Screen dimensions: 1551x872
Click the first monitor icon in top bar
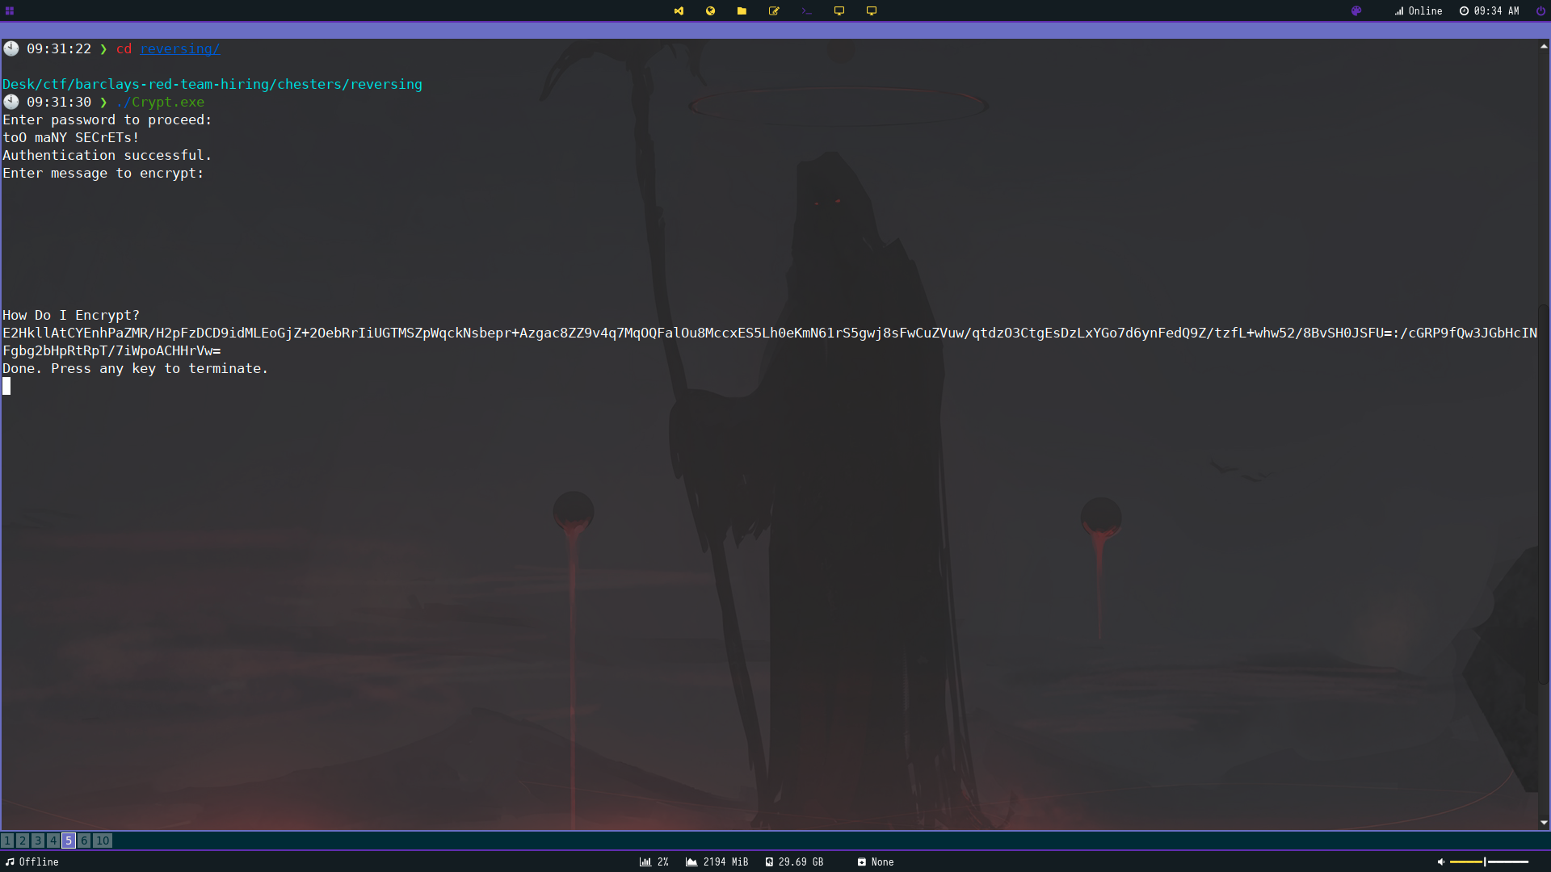click(839, 11)
